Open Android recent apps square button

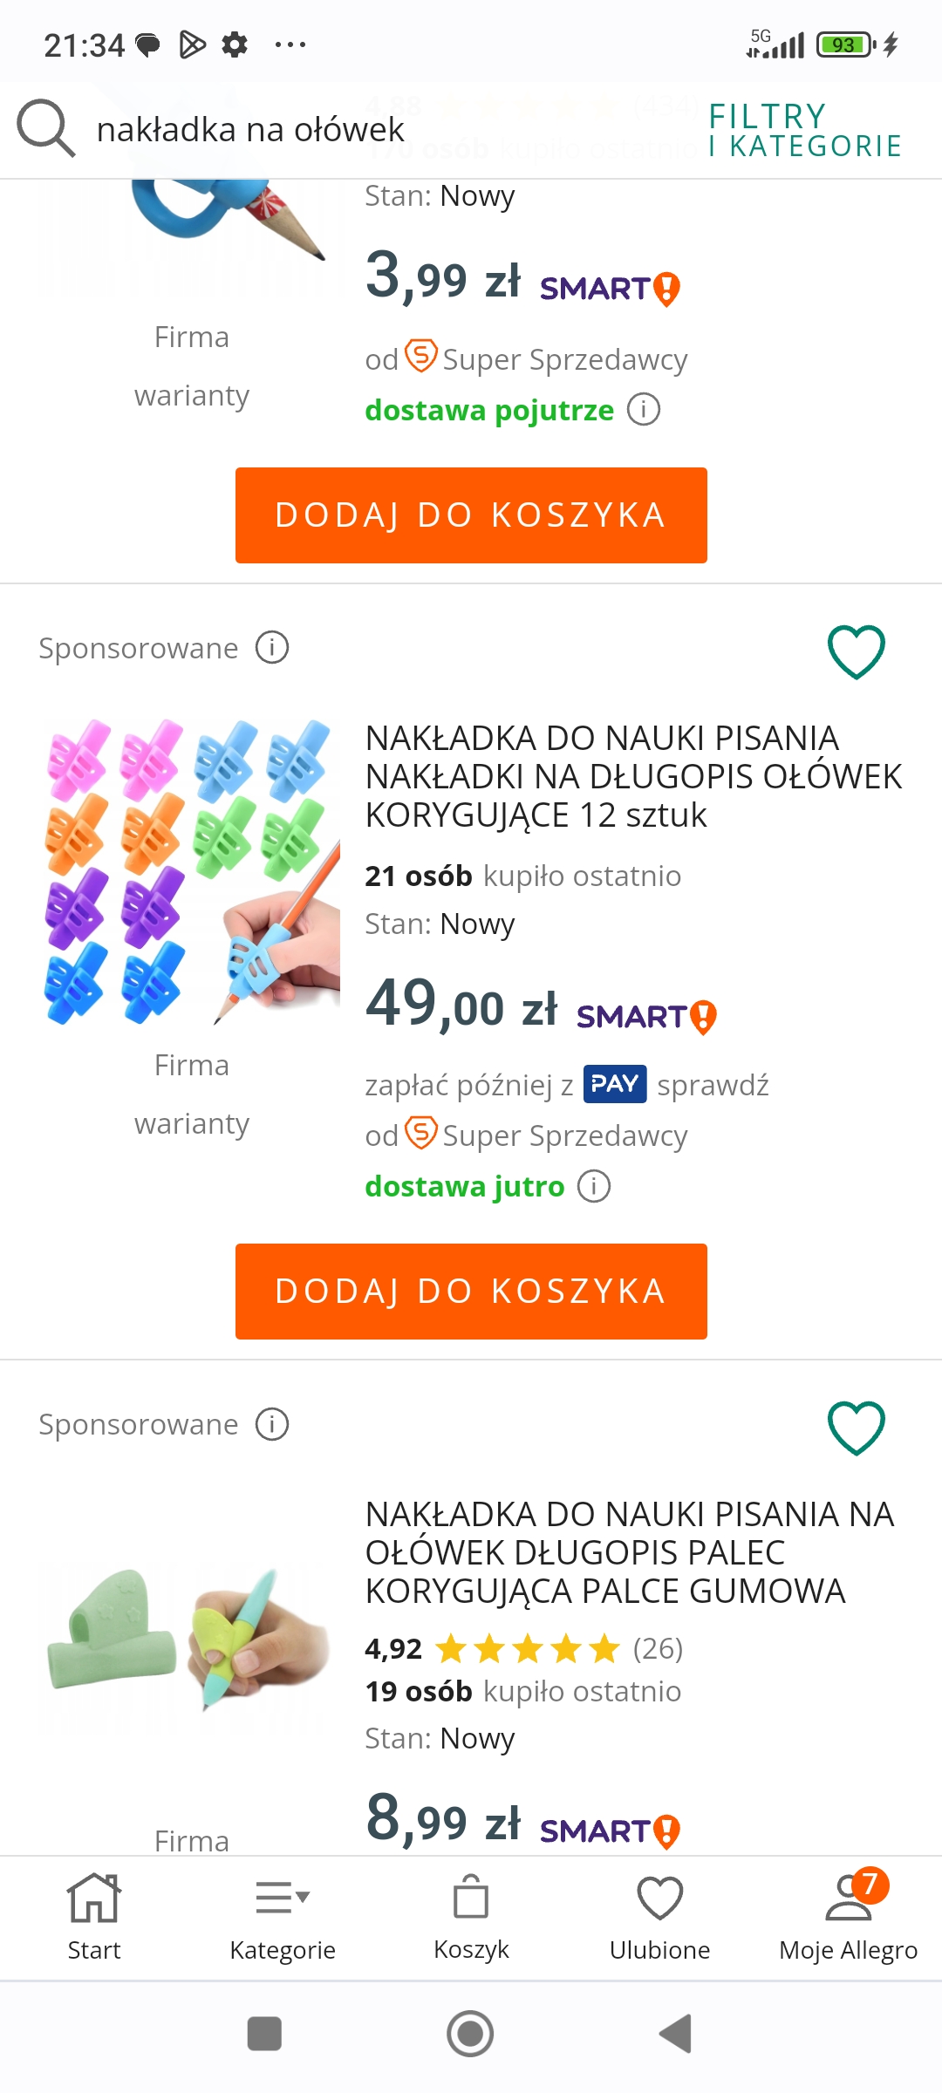coord(264,2034)
